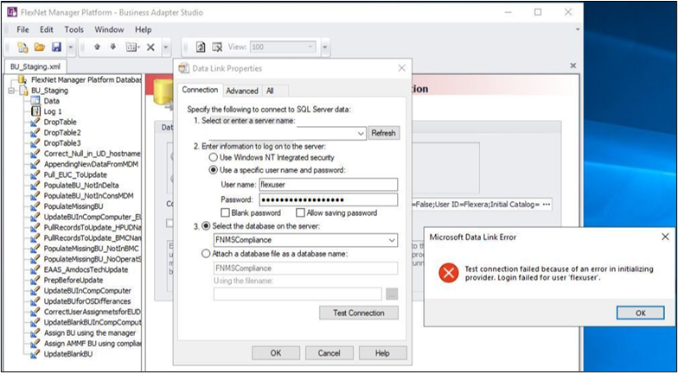Select the Log 1 tree node
Screen dimensions: 678x373
(52, 111)
